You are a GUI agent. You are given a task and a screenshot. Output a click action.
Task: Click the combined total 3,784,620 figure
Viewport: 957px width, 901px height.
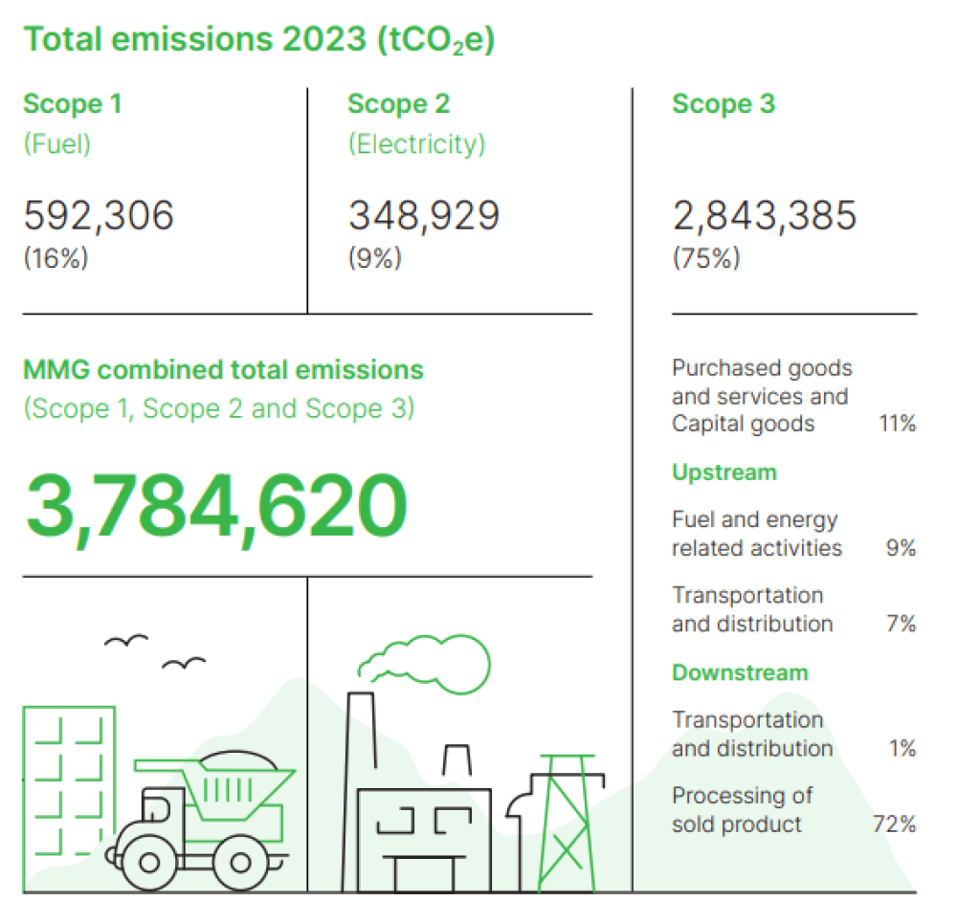(216, 501)
